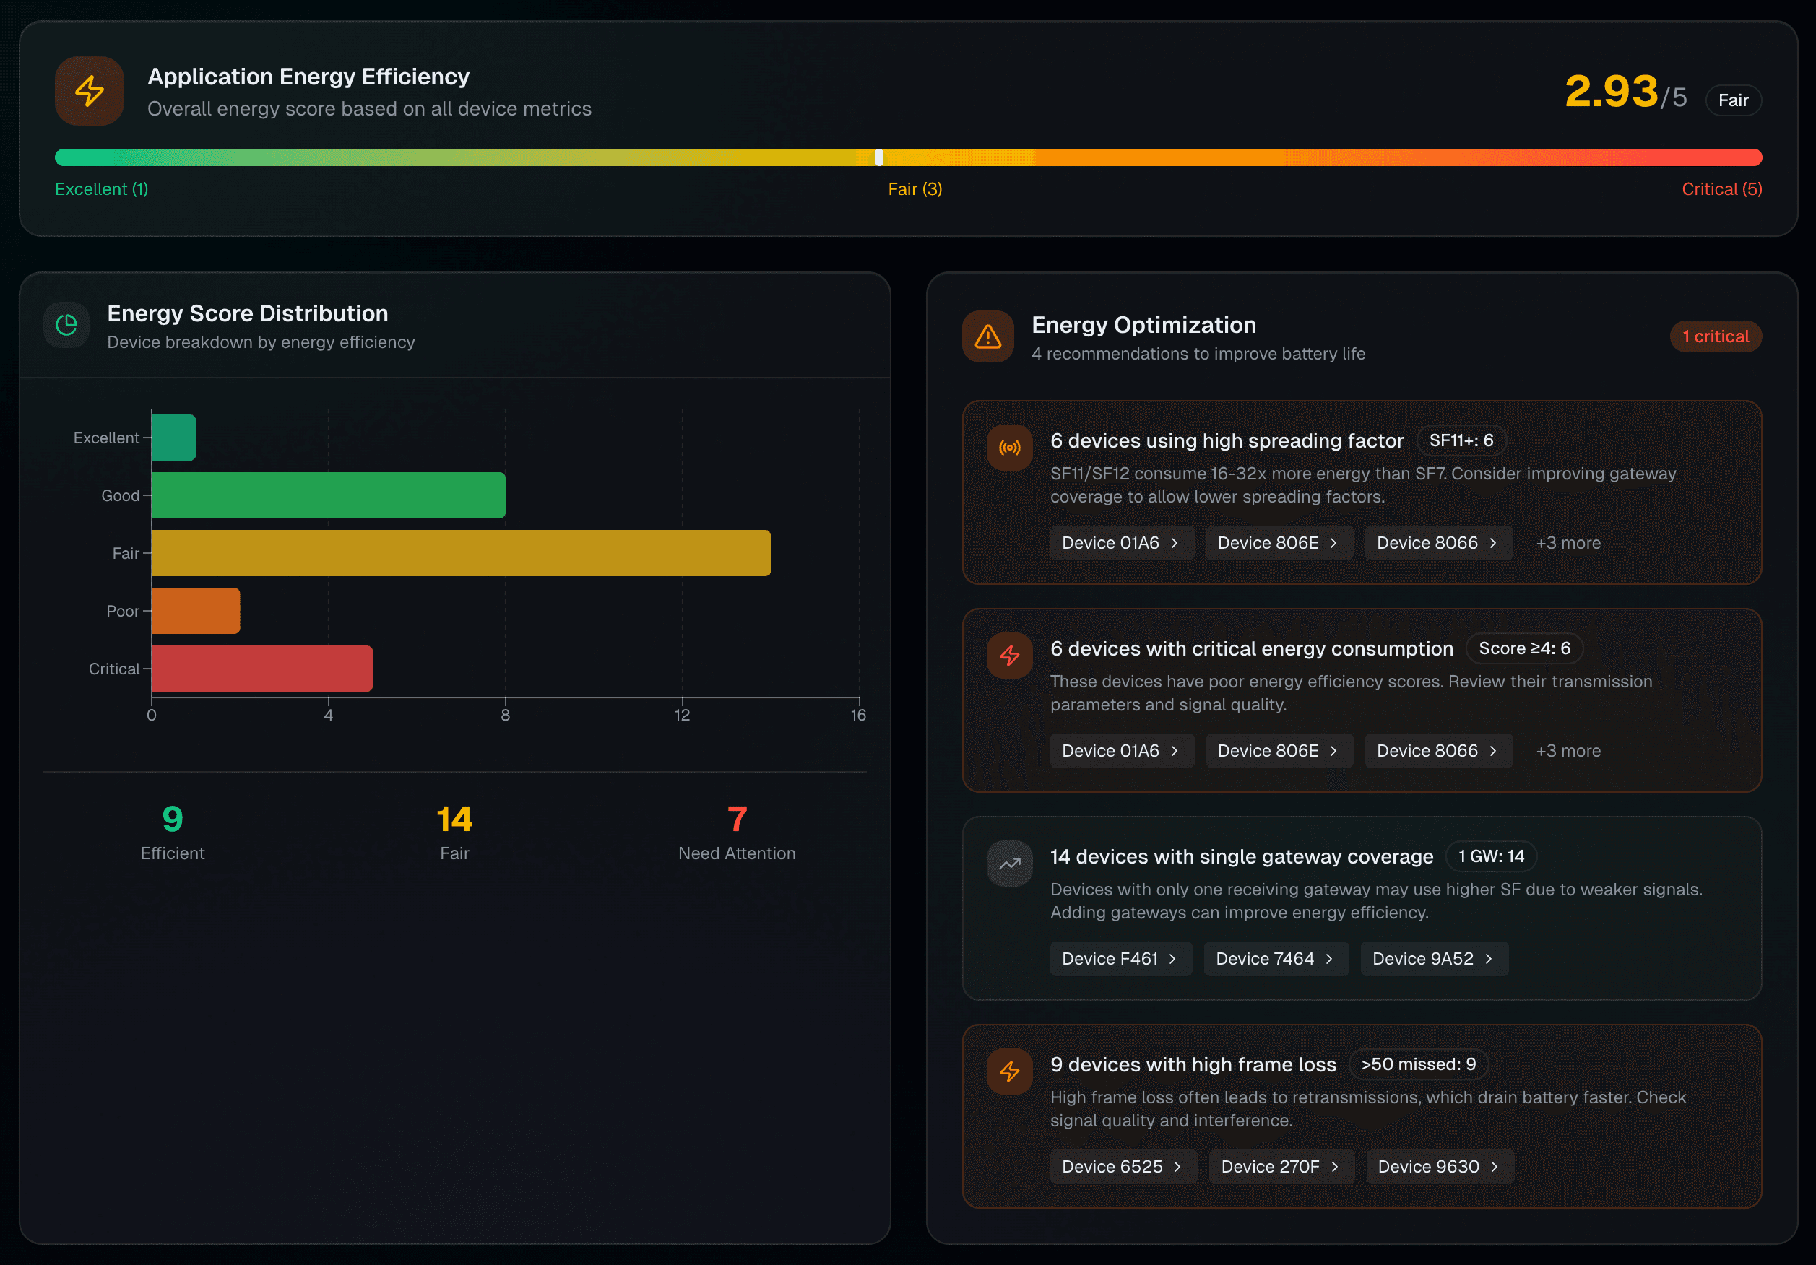Open Device 01A6 in spreading factor card
The width and height of the screenshot is (1816, 1265).
pyautogui.click(x=1121, y=543)
